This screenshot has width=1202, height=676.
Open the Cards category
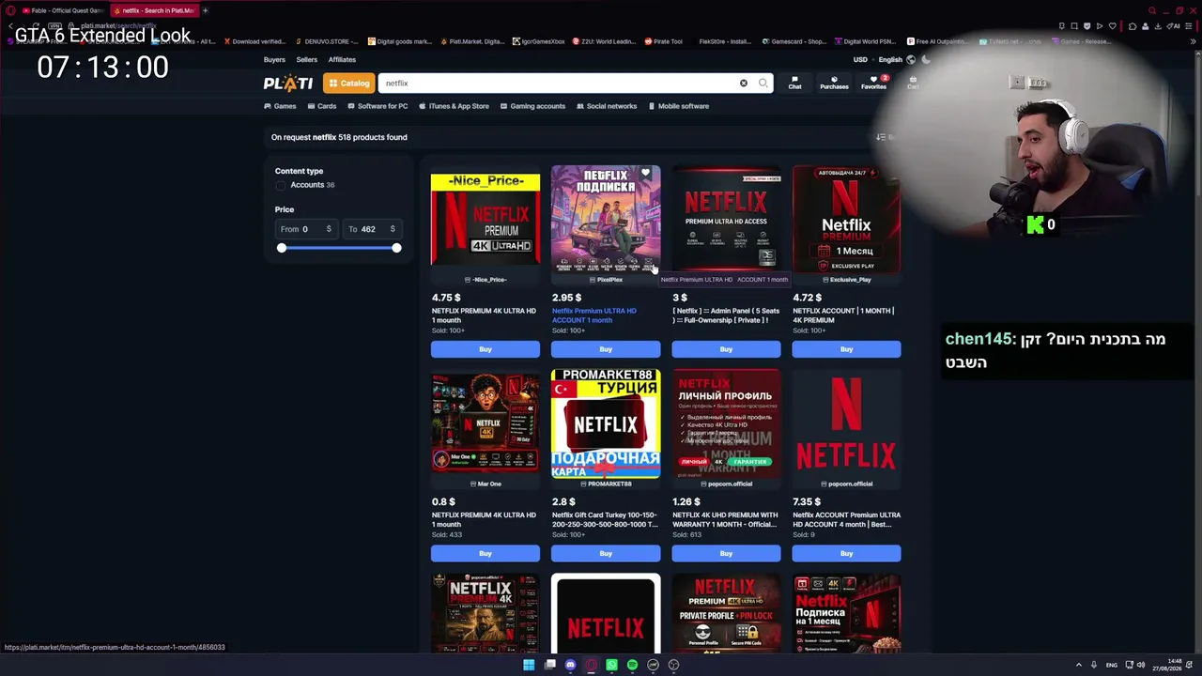point(322,106)
